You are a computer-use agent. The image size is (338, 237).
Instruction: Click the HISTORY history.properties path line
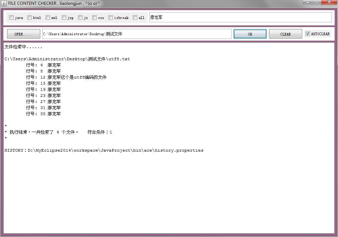(x=104, y=150)
